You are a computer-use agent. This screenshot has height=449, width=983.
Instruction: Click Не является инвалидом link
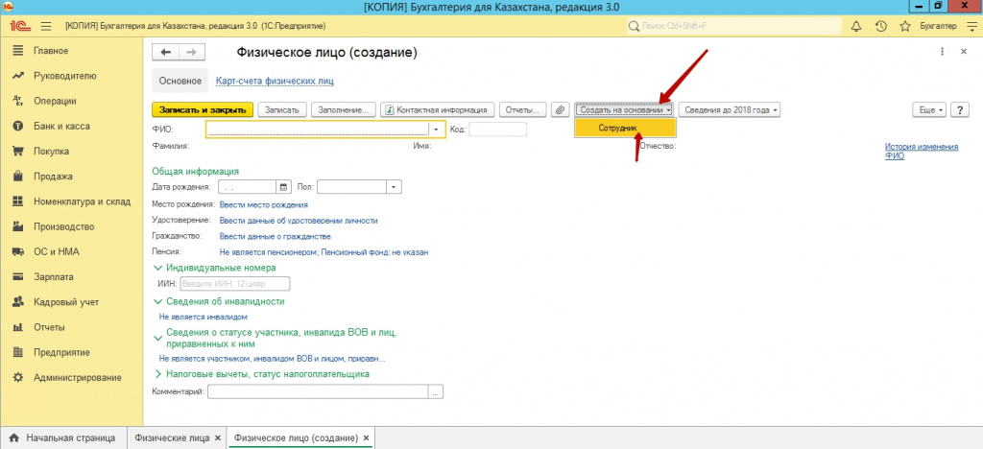pyautogui.click(x=204, y=317)
